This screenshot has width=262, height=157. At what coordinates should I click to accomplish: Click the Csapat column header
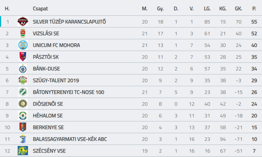[40, 9]
